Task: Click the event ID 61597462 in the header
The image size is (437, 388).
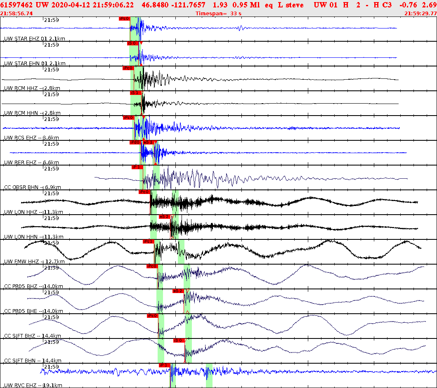Action: tap(17, 5)
